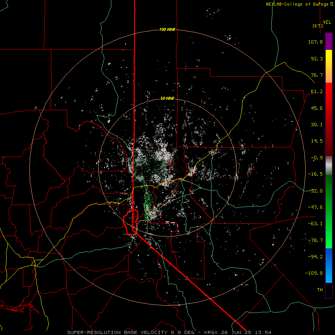Select the -94.2 legend value
This screenshot has height=335, width=335.
(315, 256)
